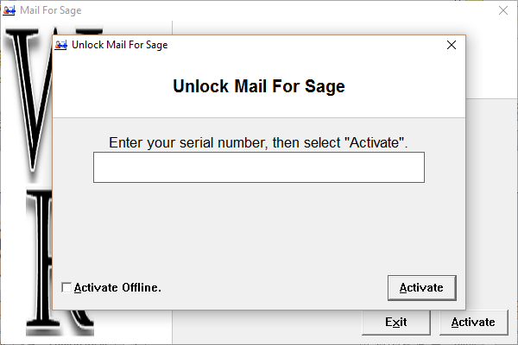Click the large logo letter at lower left

(x=39, y=260)
